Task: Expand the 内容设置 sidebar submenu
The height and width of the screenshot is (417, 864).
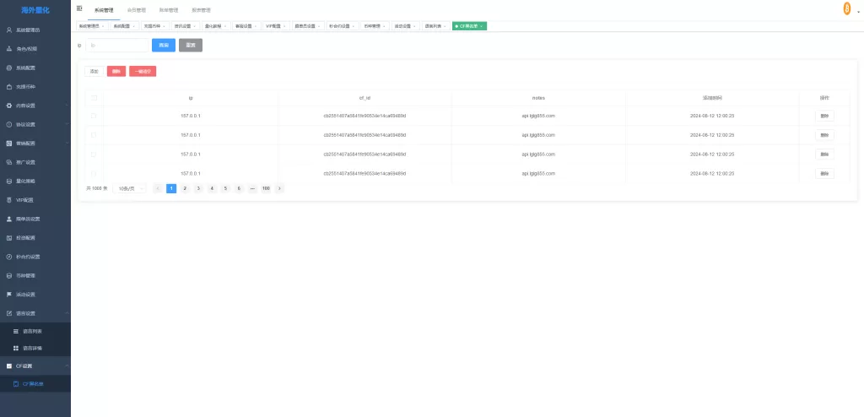Action: click(34, 106)
